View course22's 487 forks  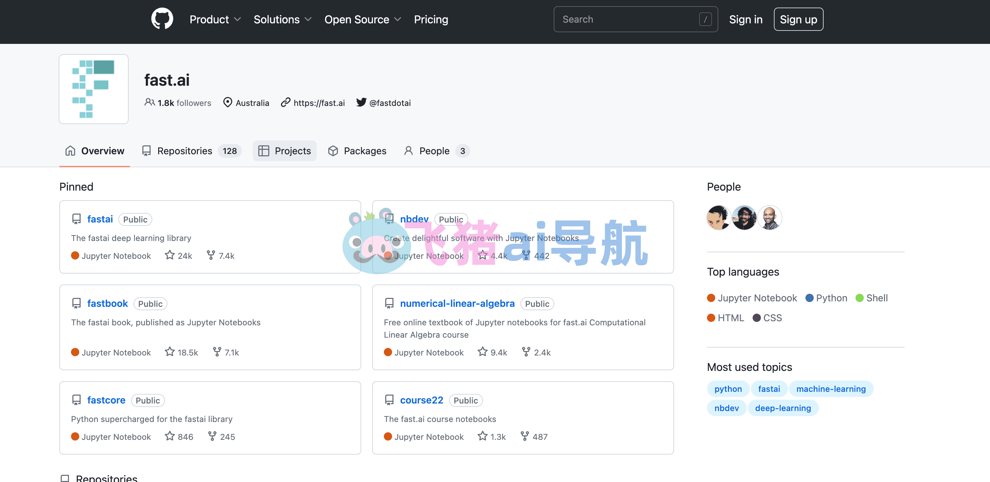(534, 437)
